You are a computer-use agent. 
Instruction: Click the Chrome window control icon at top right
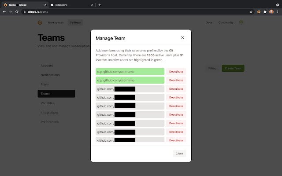pyautogui.click(x=278, y=5)
